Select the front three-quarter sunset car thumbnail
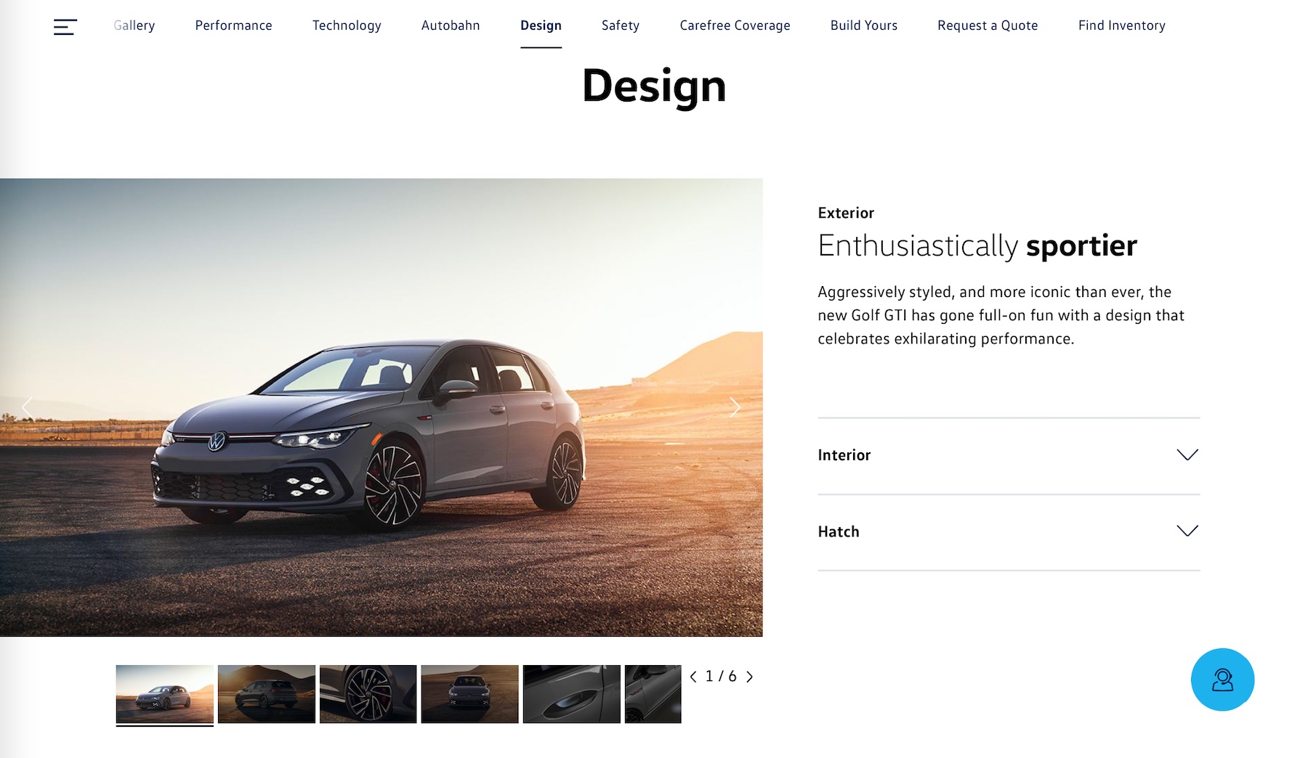The width and height of the screenshot is (1308, 758). pyautogui.click(x=165, y=693)
